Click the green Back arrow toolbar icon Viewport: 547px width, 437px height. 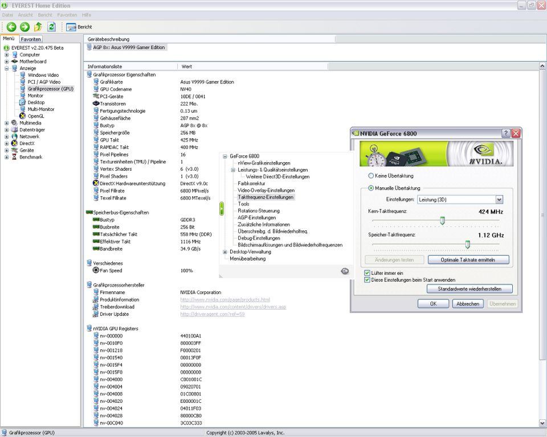coord(11,27)
